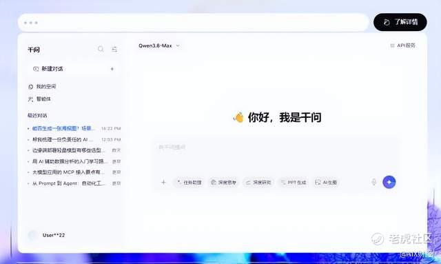Click the plus attachment icon in input
The image size is (441, 264).
(x=163, y=183)
